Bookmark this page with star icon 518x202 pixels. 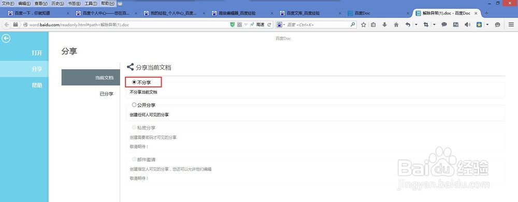364,24
